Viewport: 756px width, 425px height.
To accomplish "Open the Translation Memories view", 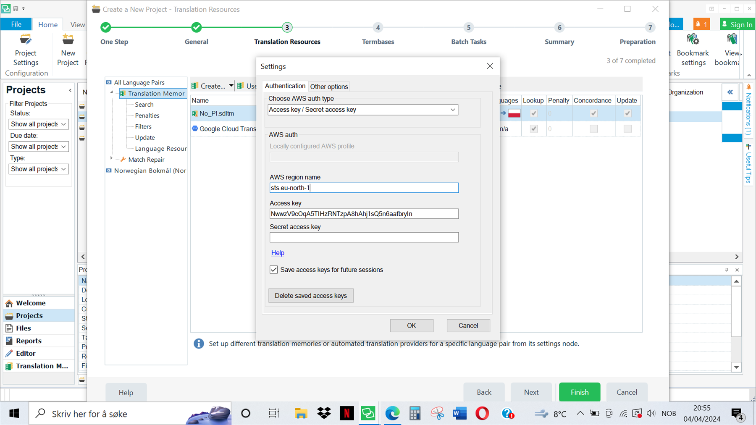I will coord(39,366).
